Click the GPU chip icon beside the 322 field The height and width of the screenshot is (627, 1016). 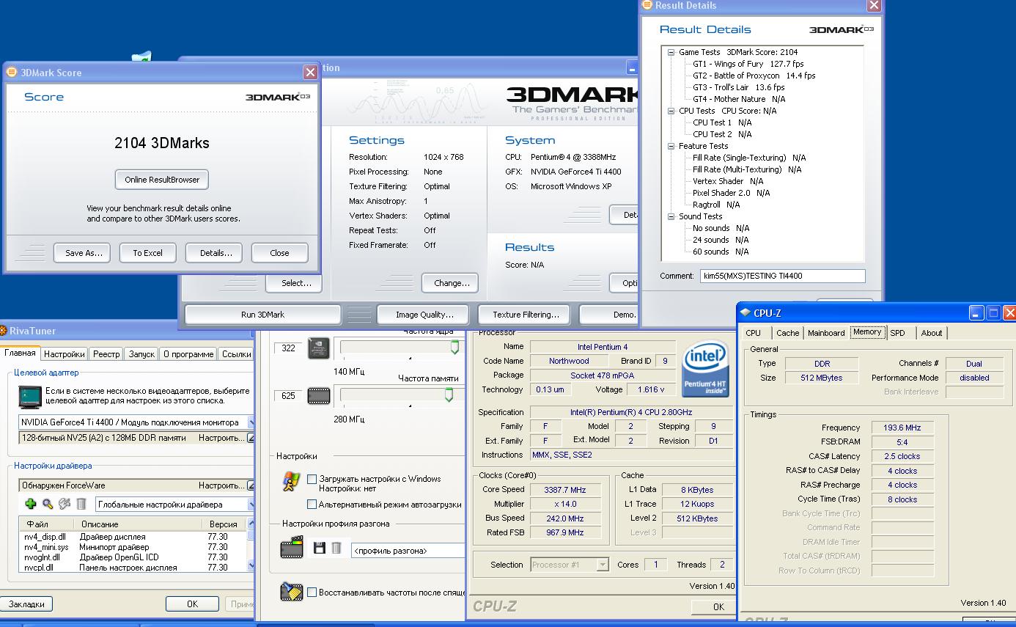pos(318,348)
